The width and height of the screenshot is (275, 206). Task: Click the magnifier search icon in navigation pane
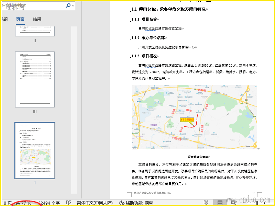[x=68, y=5]
